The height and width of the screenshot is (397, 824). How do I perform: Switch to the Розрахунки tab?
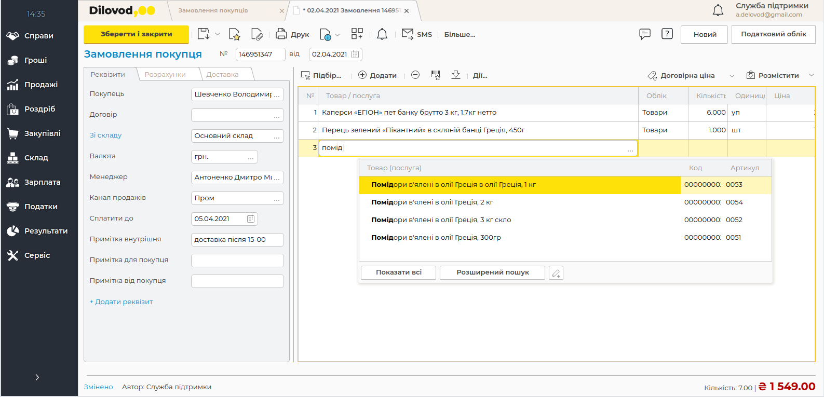165,75
